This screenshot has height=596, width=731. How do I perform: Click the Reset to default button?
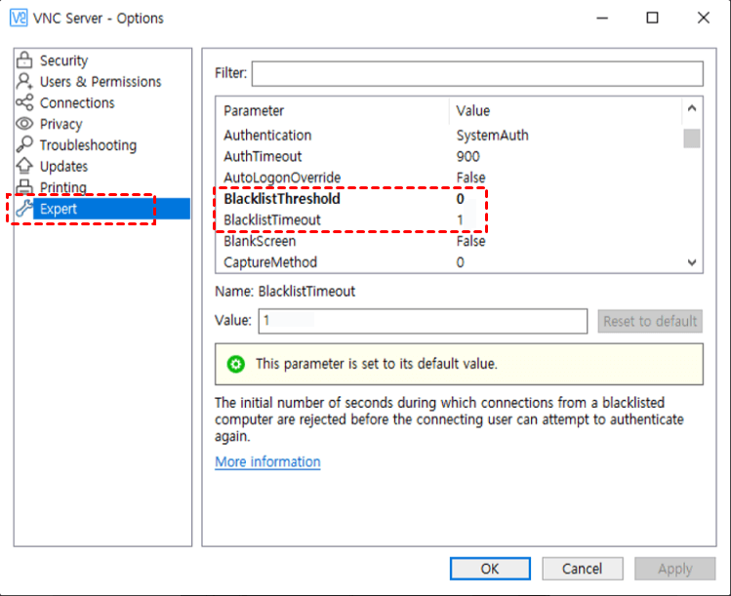click(x=650, y=321)
